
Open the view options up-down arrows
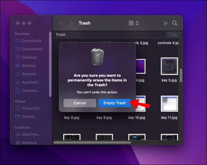(137, 23)
